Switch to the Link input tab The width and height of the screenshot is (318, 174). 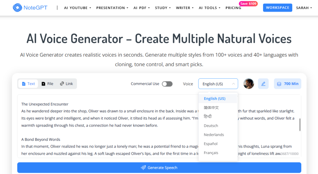pyautogui.click(x=66, y=84)
